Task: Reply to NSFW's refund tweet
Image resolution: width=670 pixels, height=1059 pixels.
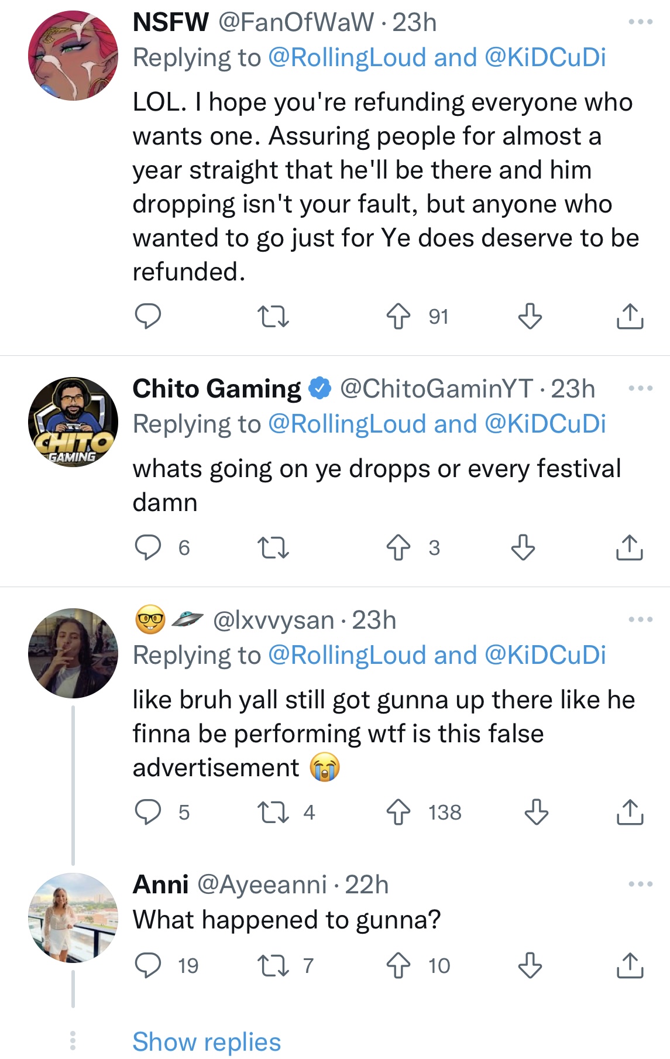Action: pos(148,317)
